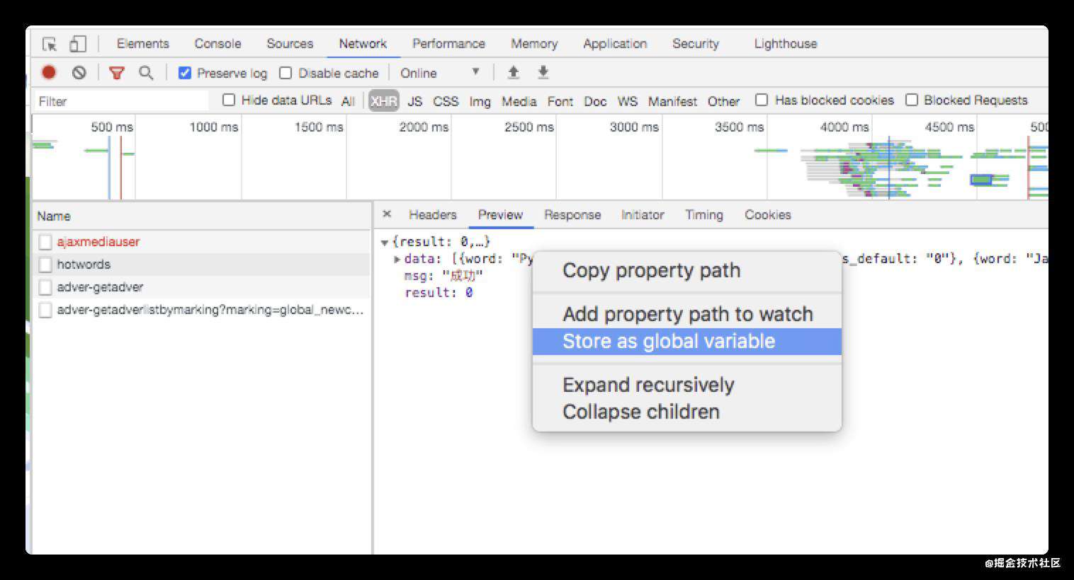Open the Initiator tab
Image resolution: width=1074 pixels, height=580 pixels.
click(643, 215)
